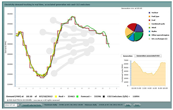Click the green Other special regime pie slice
The image size is (173, 110).
click(x=138, y=36)
